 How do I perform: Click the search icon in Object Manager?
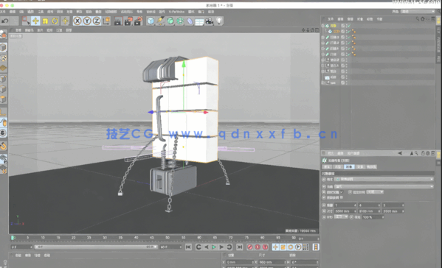tap(418, 19)
